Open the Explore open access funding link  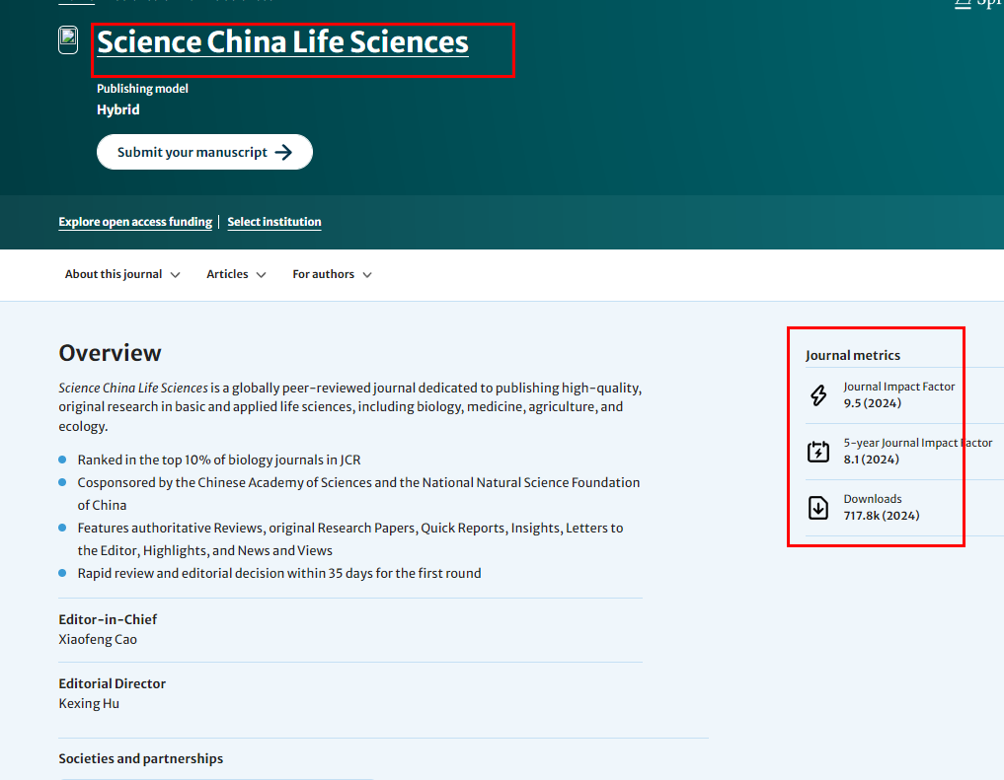tap(134, 222)
